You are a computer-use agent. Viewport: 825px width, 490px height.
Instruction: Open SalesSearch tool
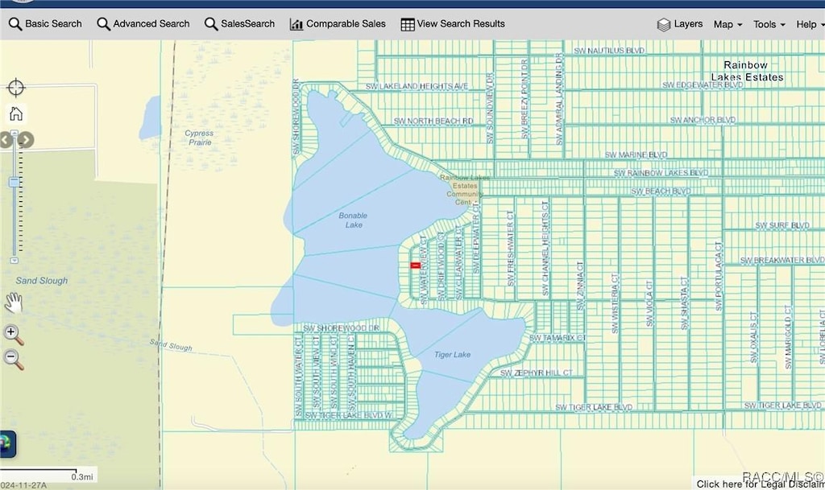click(239, 23)
